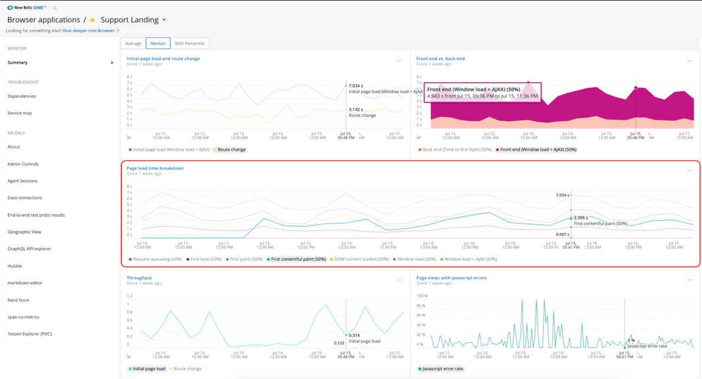Toggle First contentful paint (50%) legend series

click(296, 259)
